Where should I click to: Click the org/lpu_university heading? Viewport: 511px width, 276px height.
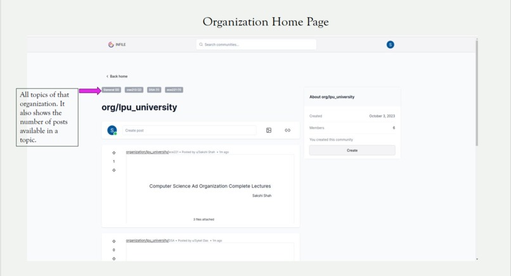[139, 108]
